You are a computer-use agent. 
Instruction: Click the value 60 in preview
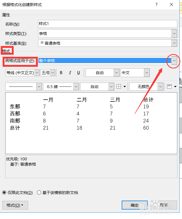[x=146, y=128]
